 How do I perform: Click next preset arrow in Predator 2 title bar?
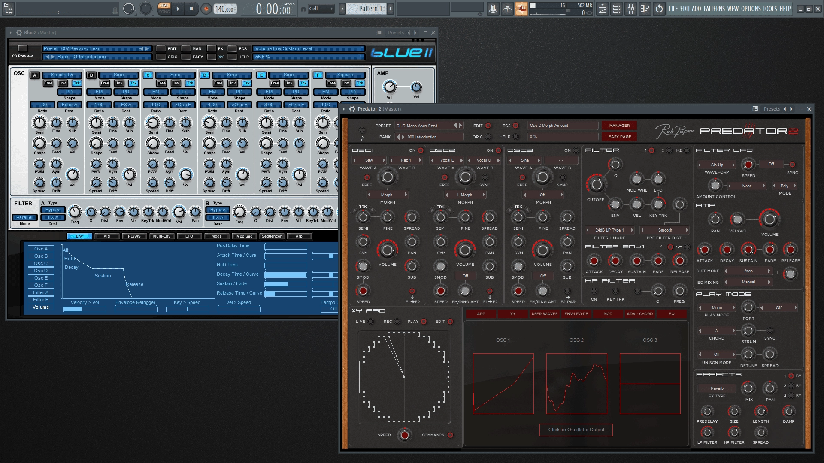(791, 109)
